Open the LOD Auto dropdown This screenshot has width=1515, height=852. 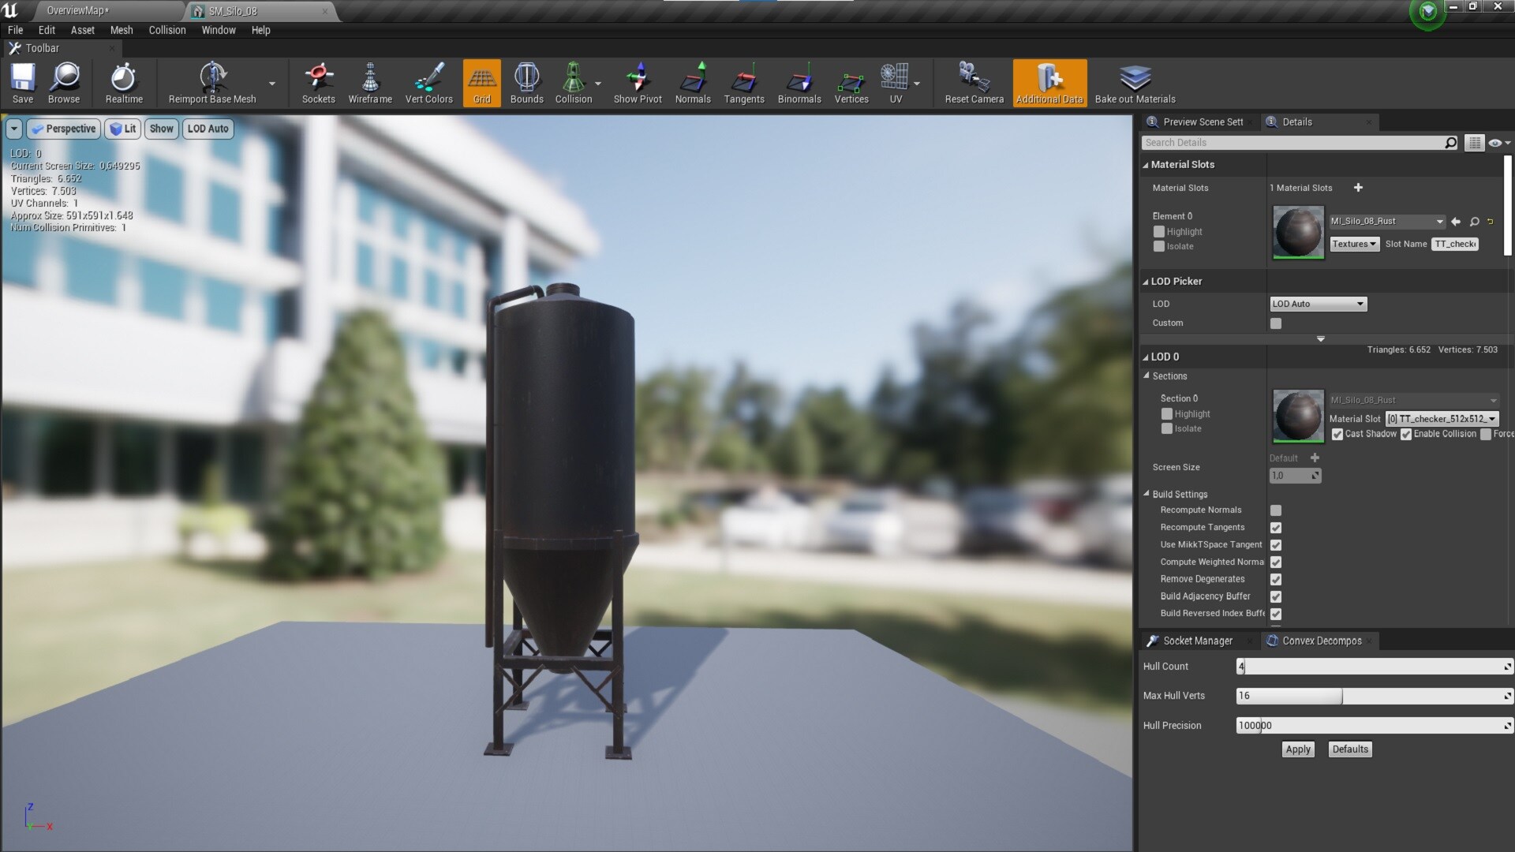point(1317,304)
